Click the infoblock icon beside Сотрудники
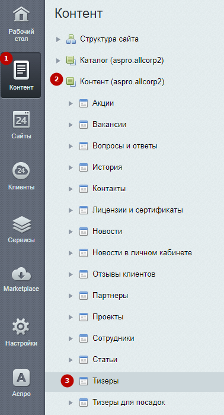 pyautogui.click(x=84, y=338)
